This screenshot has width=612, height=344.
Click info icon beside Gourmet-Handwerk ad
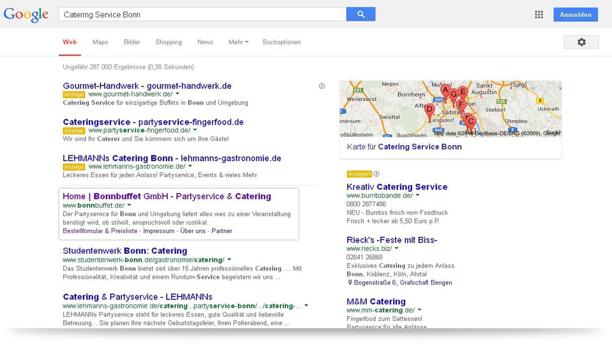click(322, 86)
